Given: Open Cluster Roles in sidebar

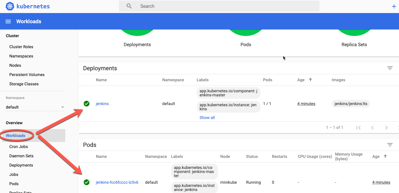Looking at the screenshot, I should click(21, 47).
